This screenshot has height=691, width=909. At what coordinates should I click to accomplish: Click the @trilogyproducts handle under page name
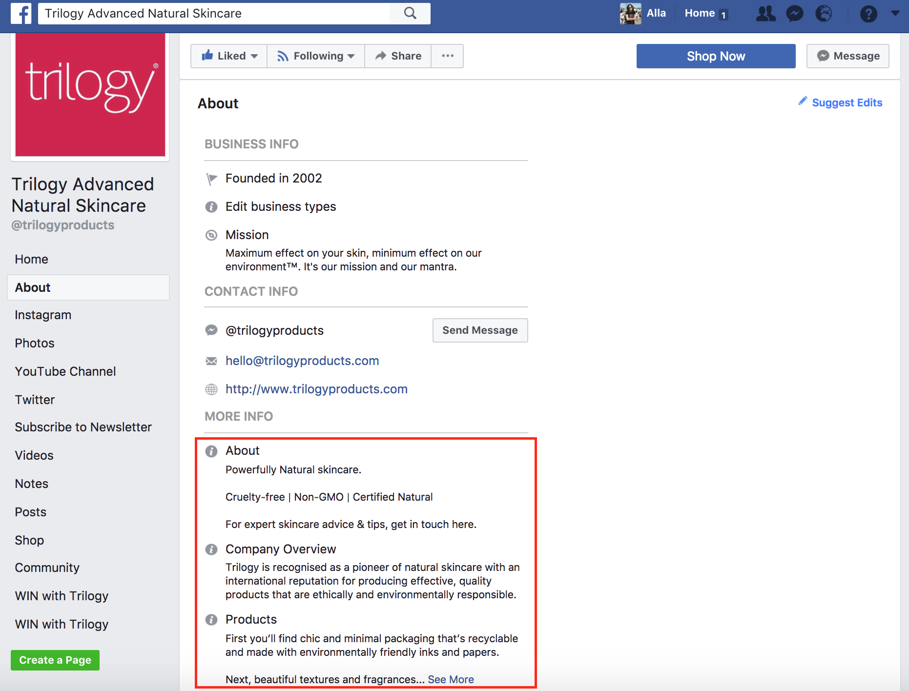tap(62, 225)
